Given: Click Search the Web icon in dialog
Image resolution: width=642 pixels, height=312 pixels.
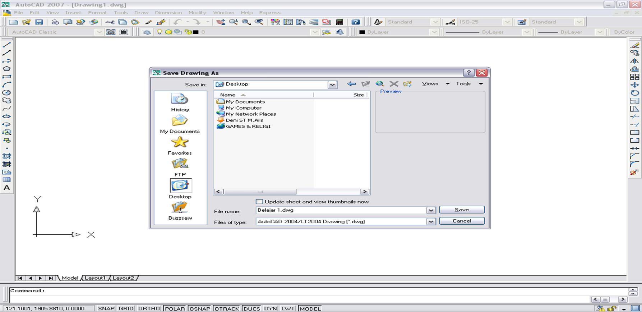Looking at the screenshot, I should pyautogui.click(x=380, y=84).
